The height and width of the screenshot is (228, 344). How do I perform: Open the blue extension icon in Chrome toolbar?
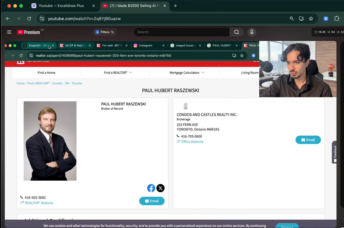tap(326, 19)
